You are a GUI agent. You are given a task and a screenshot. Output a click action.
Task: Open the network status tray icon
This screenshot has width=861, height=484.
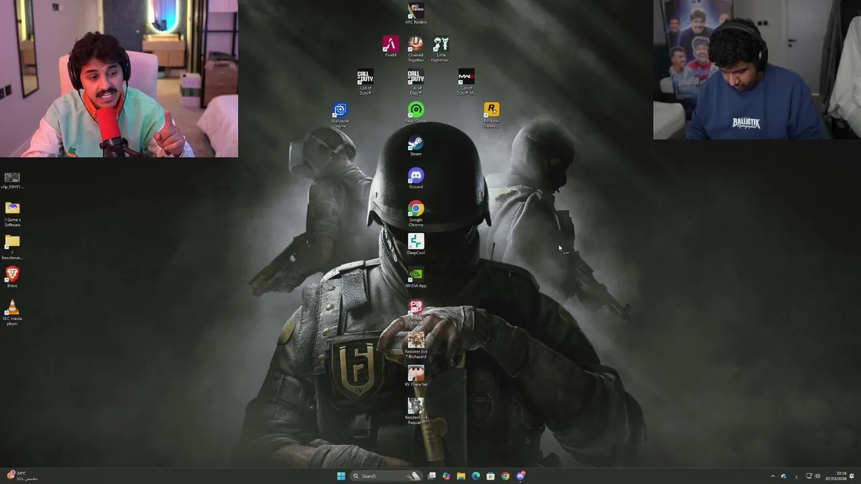809,476
